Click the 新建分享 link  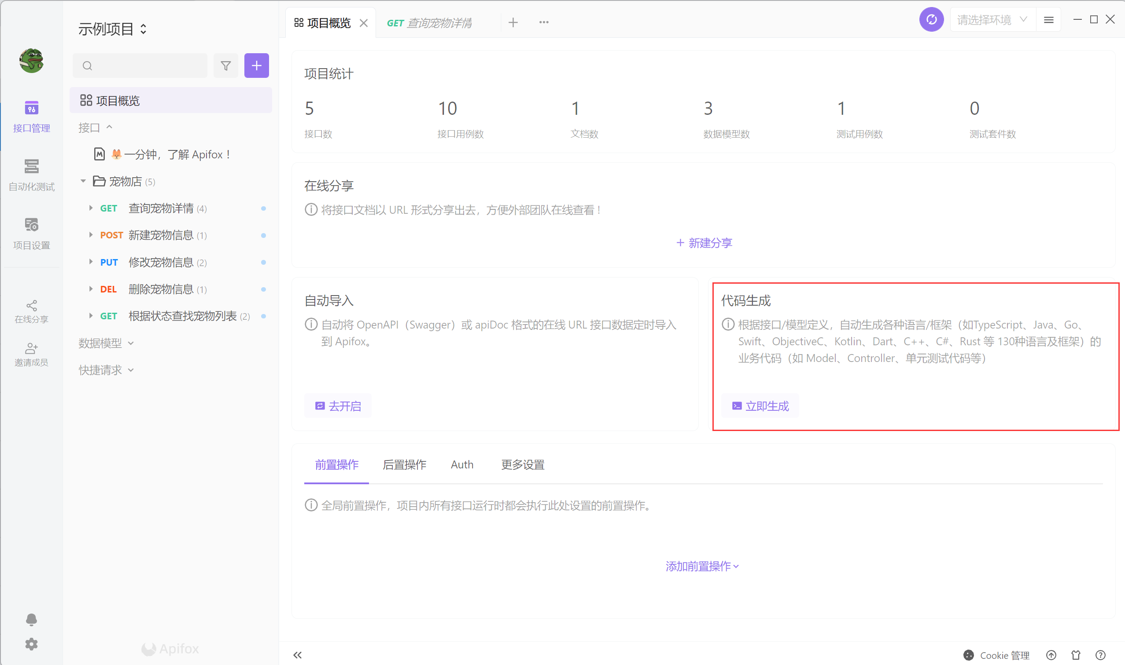pyautogui.click(x=704, y=243)
